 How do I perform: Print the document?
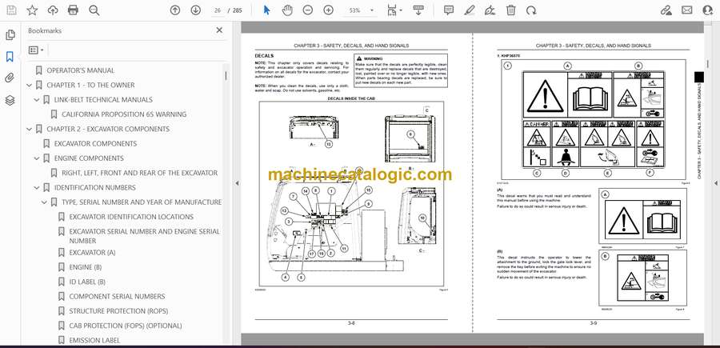coord(73,10)
